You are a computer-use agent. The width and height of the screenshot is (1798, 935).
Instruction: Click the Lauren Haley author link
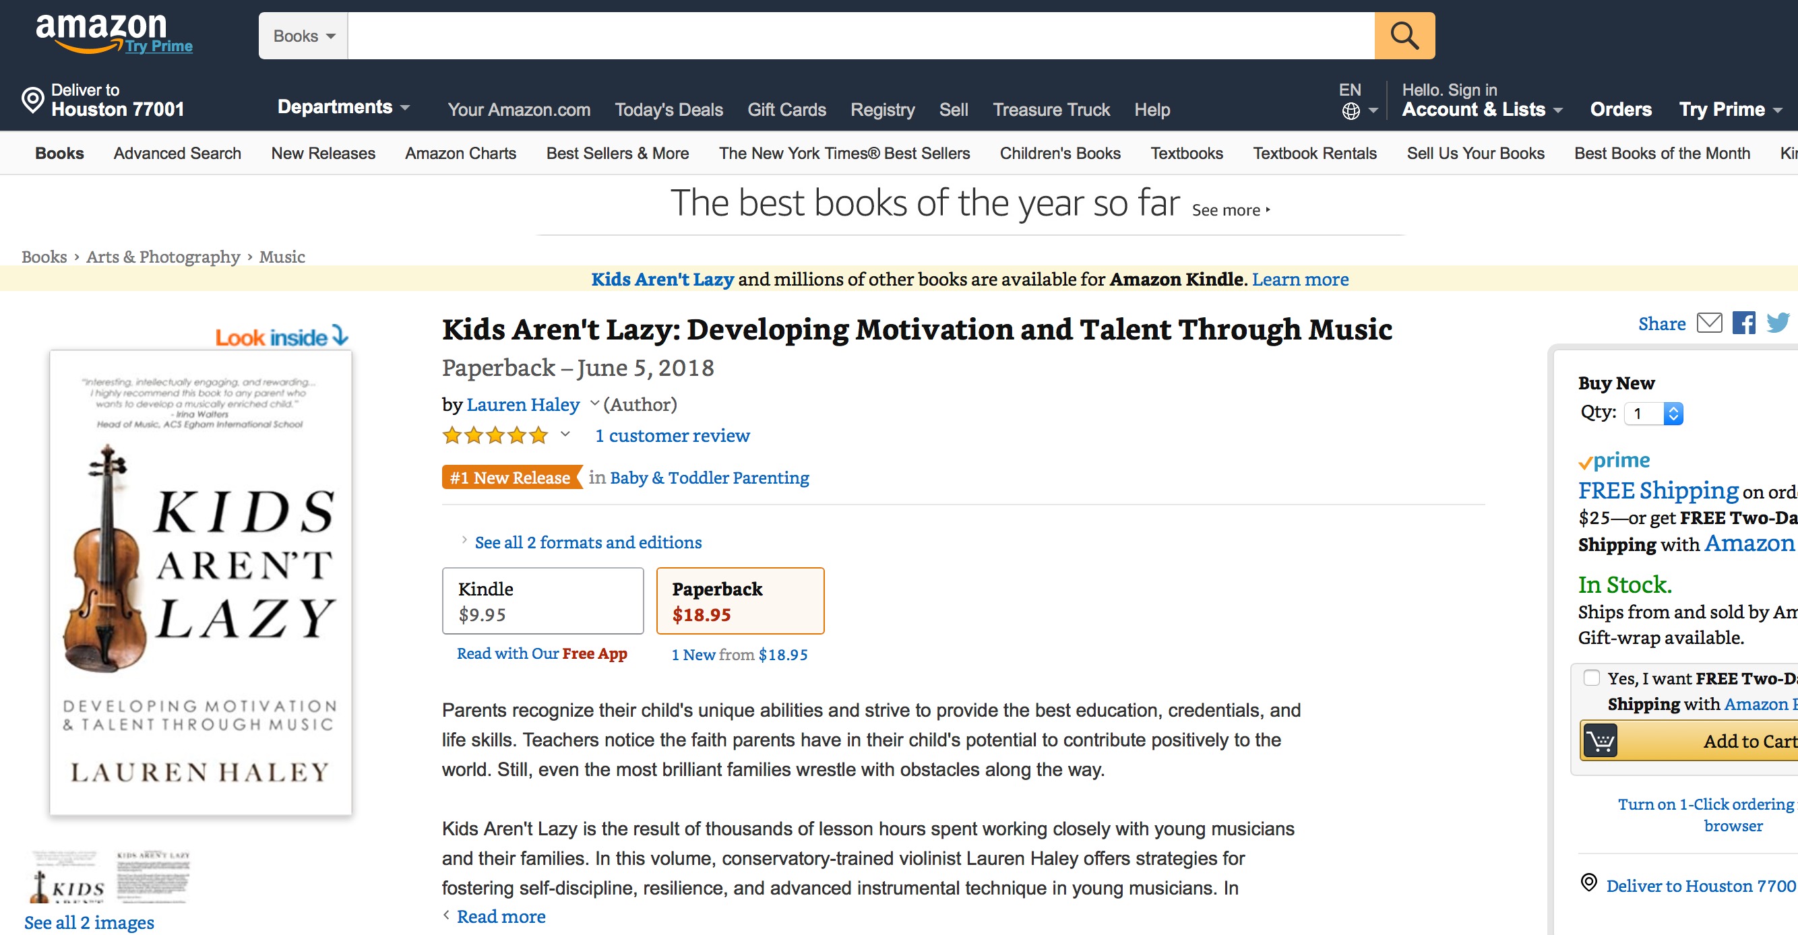(x=523, y=405)
